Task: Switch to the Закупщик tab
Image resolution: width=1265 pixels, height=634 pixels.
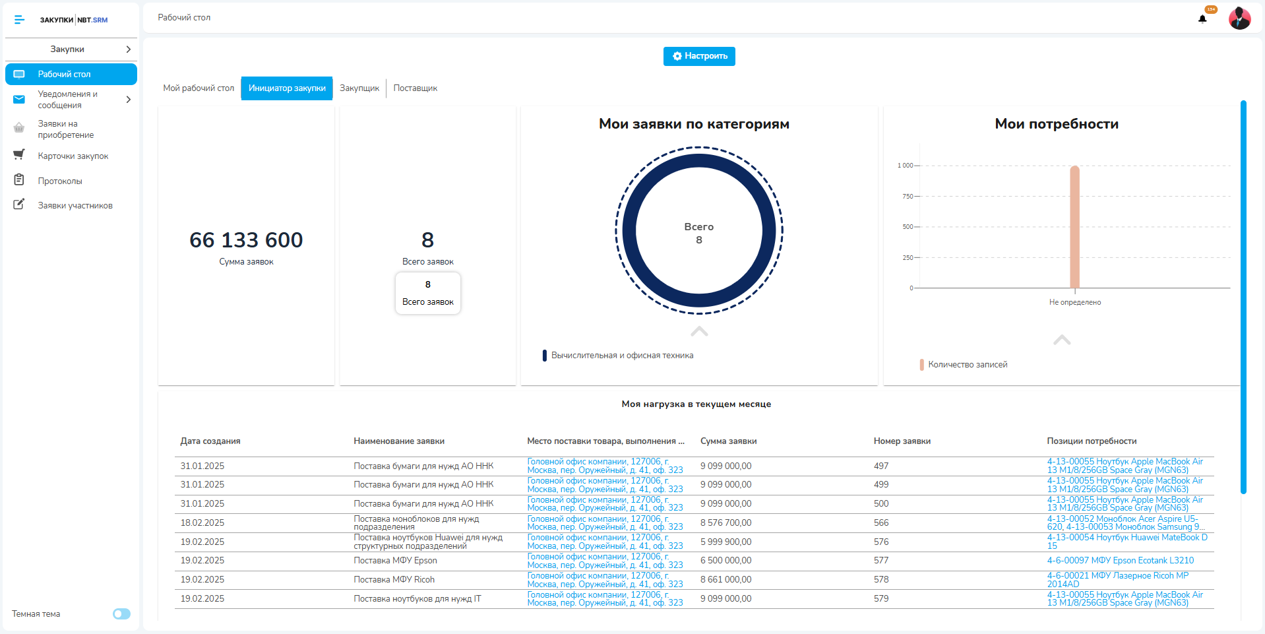Action: coord(359,88)
